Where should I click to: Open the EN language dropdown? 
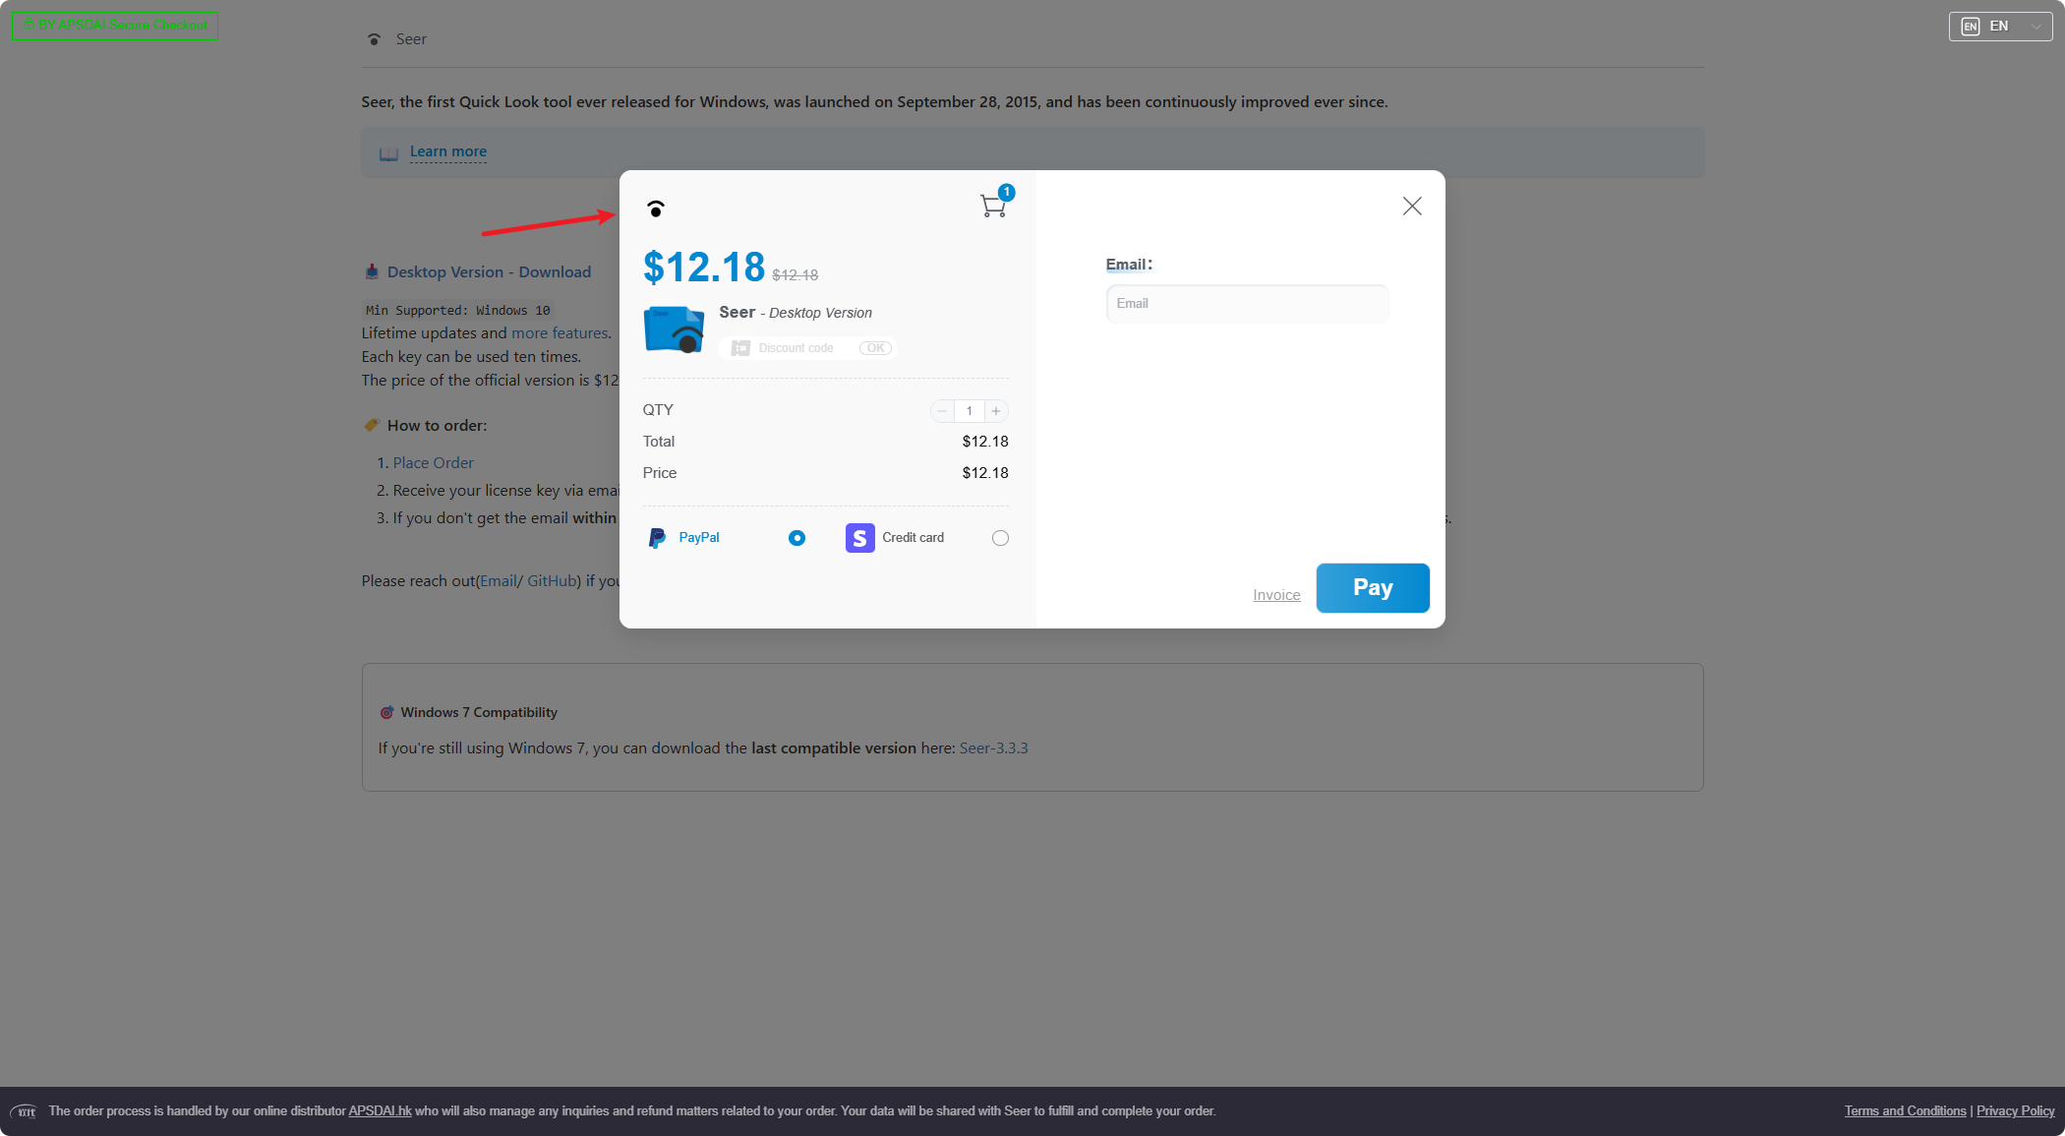point(1999,27)
